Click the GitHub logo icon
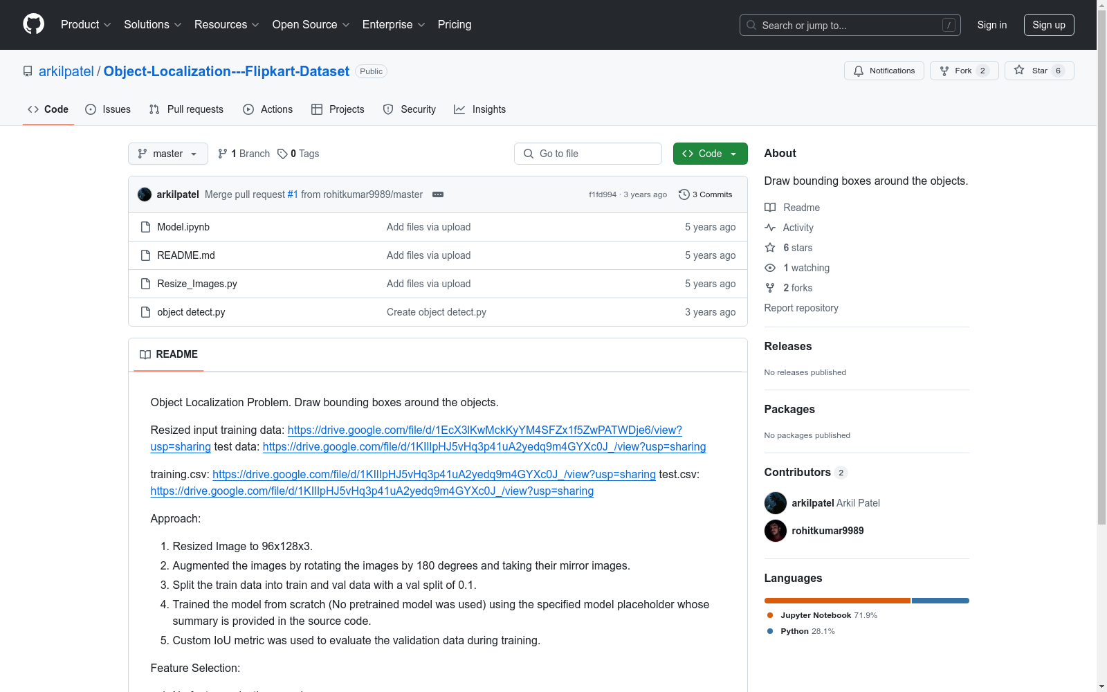This screenshot has width=1107, height=692. click(33, 24)
